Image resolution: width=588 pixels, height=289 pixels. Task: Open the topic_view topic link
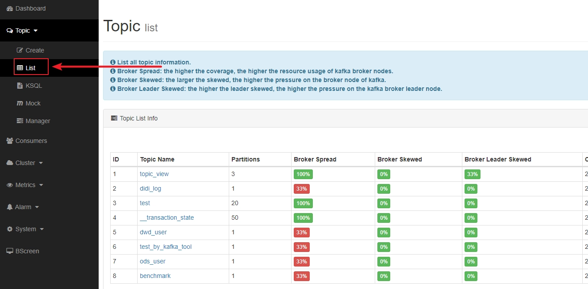[x=154, y=174]
